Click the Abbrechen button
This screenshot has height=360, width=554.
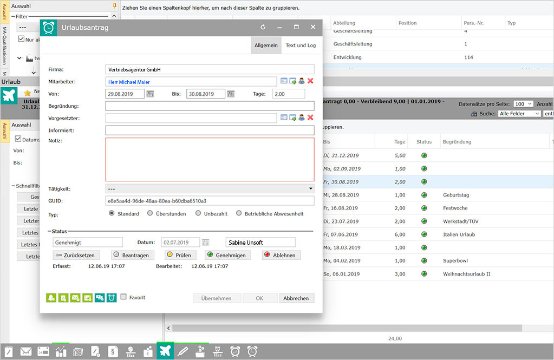(x=296, y=298)
